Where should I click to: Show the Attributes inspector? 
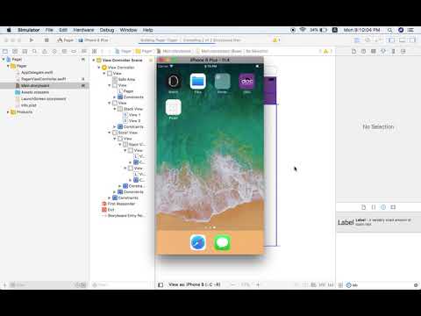click(383, 51)
